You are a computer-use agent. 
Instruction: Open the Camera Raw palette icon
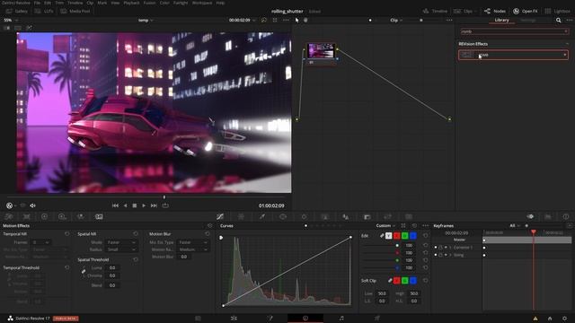click(x=9, y=217)
